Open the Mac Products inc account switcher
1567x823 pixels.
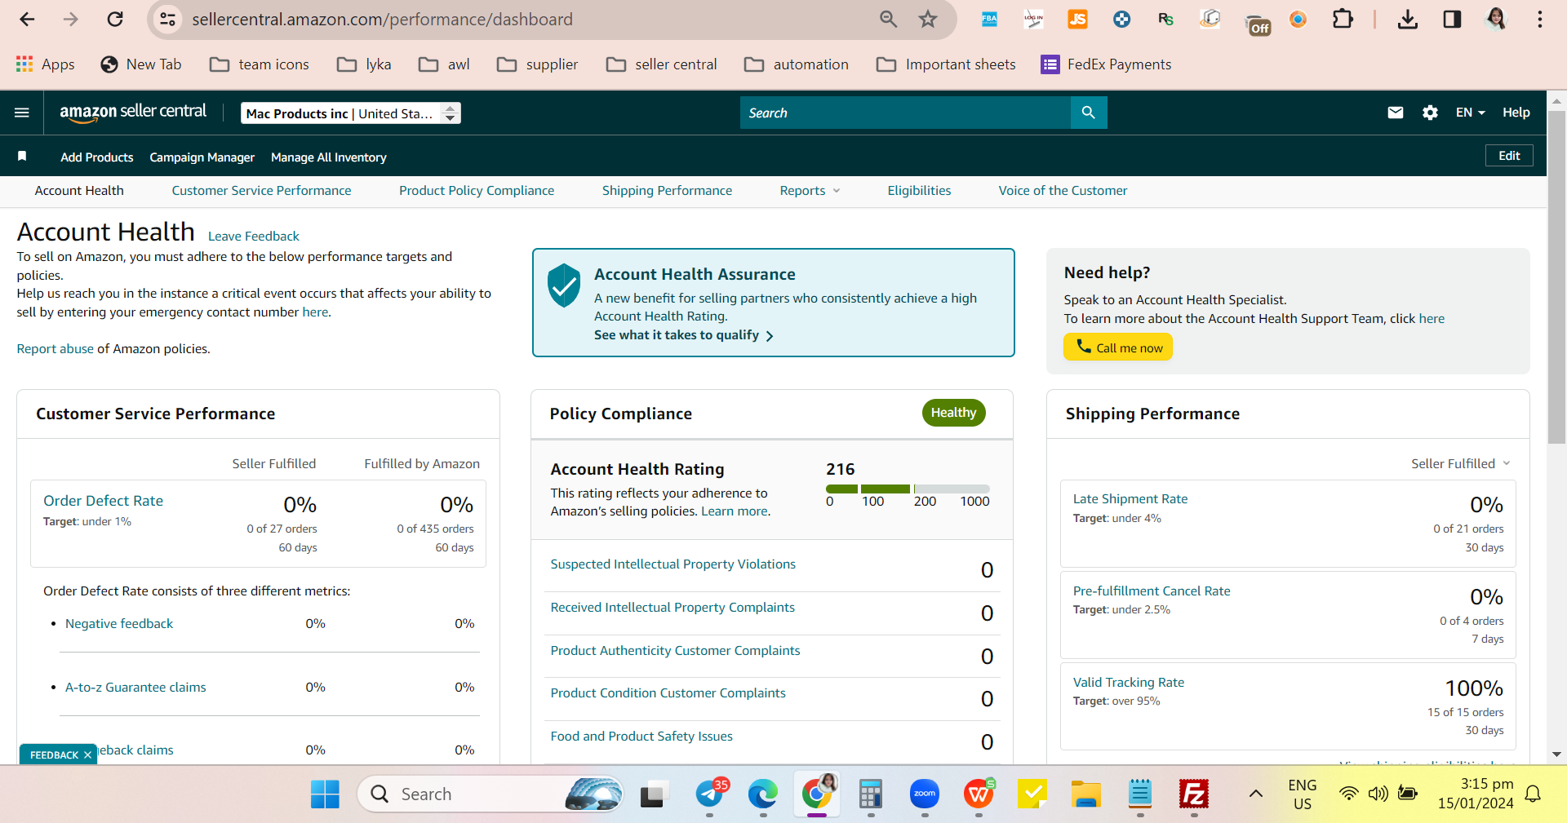pyautogui.click(x=351, y=113)
